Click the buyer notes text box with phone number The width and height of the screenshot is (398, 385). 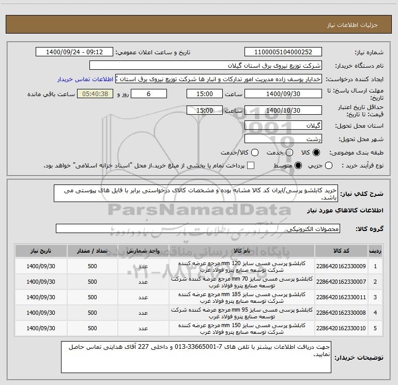(x=196, y=357)
